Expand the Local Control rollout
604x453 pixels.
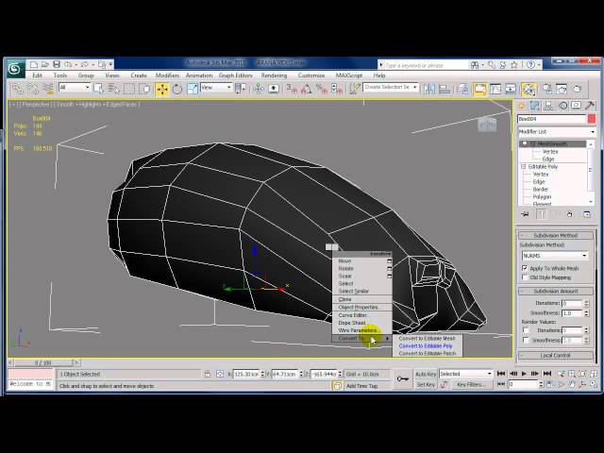point(555,355)
